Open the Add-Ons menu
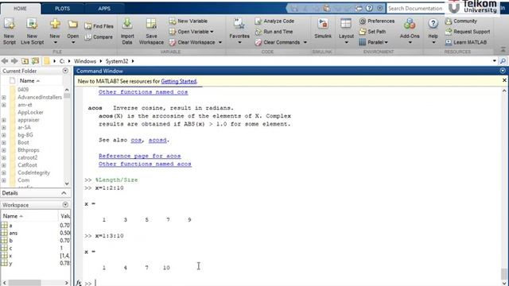Image resolution: width=509 pixels, height=286 pixels. [410, 31]
